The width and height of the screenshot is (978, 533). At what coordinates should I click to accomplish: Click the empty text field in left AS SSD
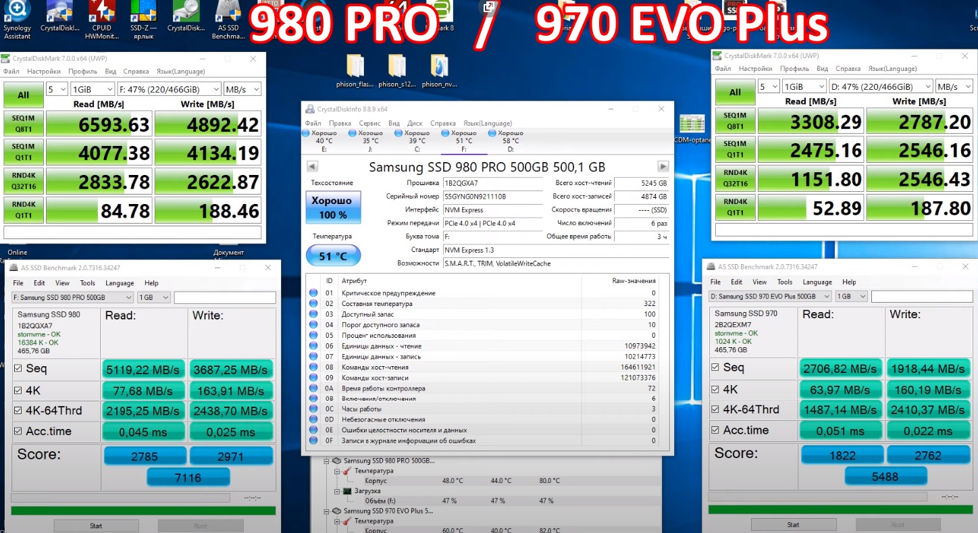pos(225,297)
